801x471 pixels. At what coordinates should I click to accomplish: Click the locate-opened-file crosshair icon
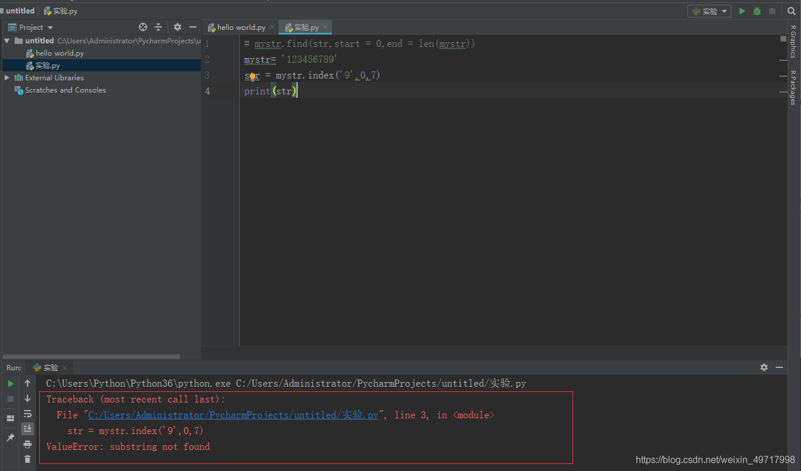pyautogui.click(x=143, y=27)
